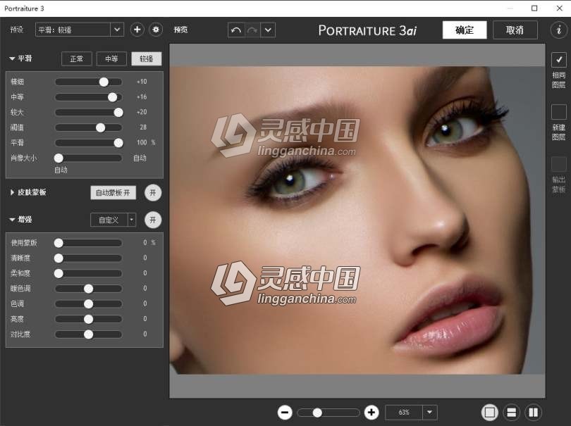Viewport: 571px width, 426px height.
Task: Adjust the 清晰度 slider handle
Action: (x=59, y=258)
